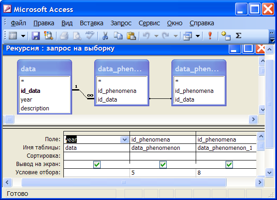This screenshot has width=277, height=200.
Task: Uncheck Вывод на экран for year column
Action: [x=97, y=165]
